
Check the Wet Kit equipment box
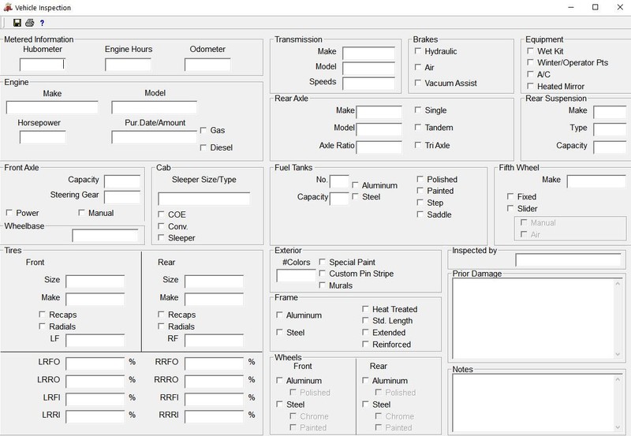pyautogui.click(x=530, y=51)
